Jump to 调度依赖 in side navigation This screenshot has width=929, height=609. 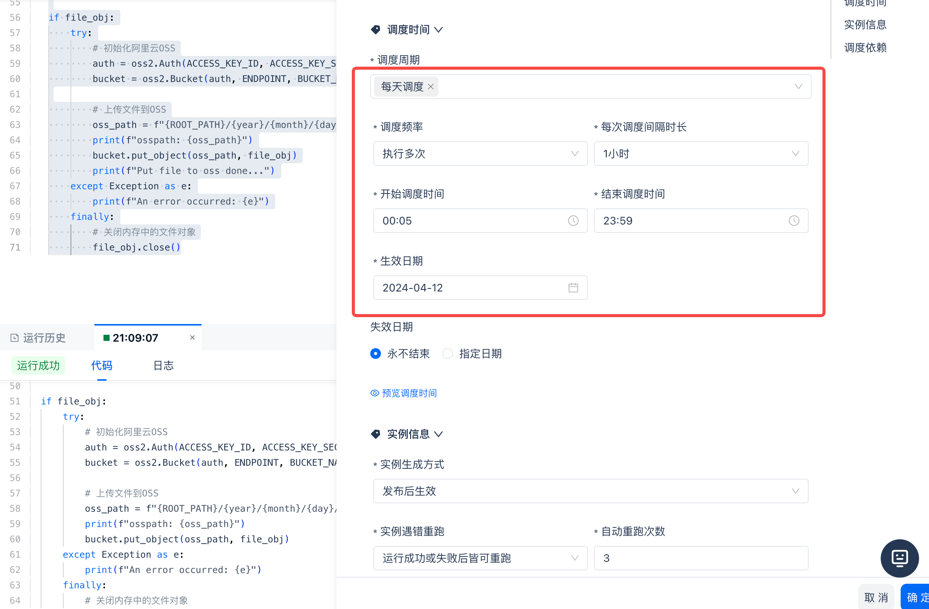click(865, 47)
